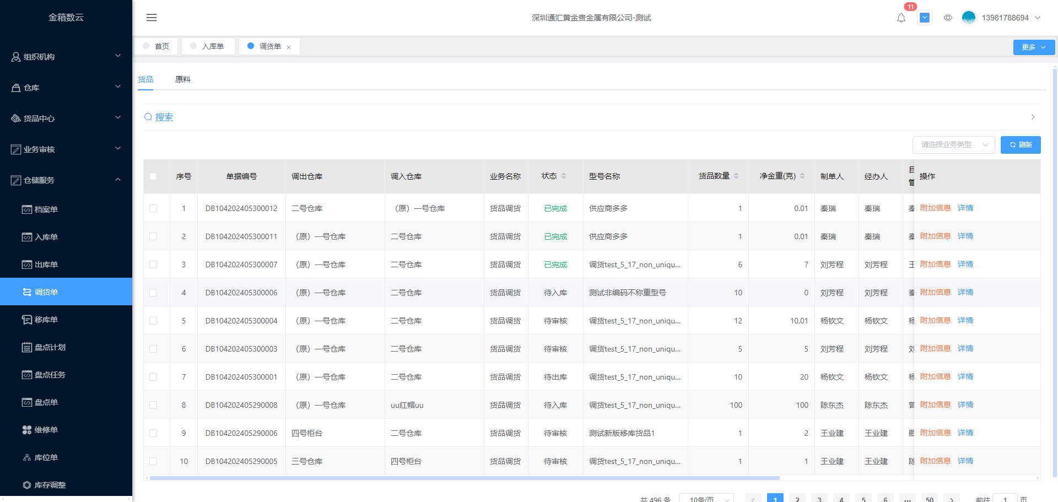Open 盘点计划 in the sidebar
This screenshot has height=502, width=1058.
(66, 347)
